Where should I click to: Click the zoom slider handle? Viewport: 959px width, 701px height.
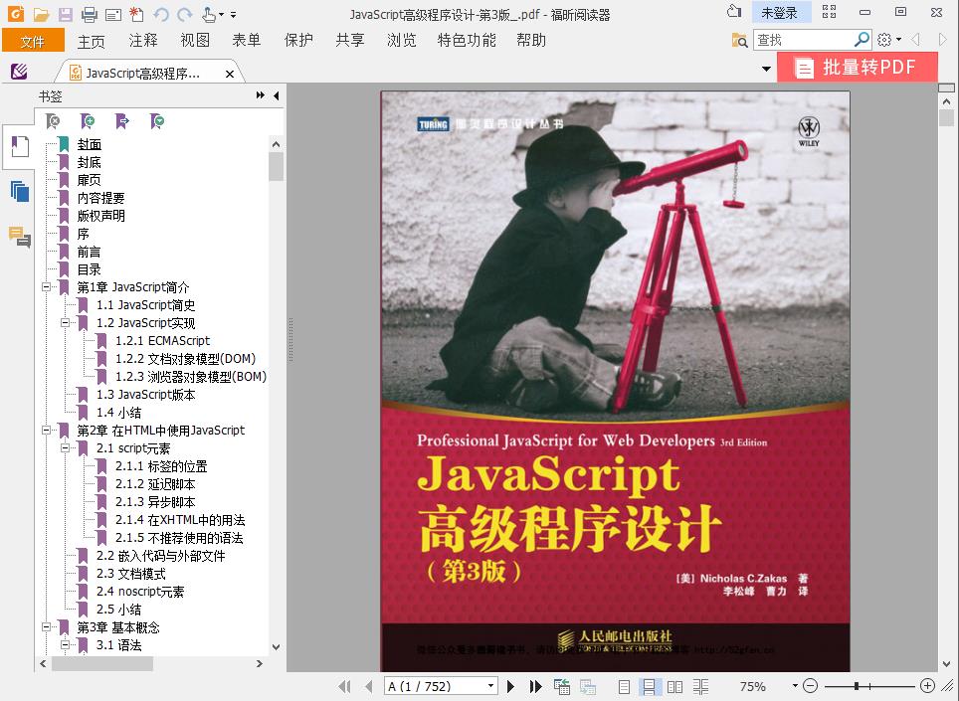click(x=857, y=686)
